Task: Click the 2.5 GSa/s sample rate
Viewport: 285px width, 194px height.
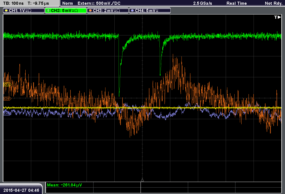Action: point(203,3)
